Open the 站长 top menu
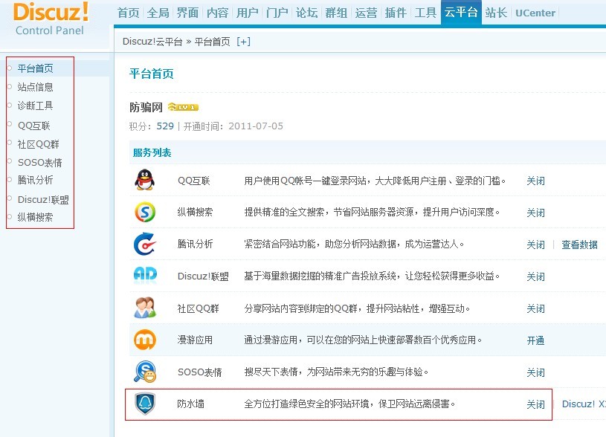 [496, 13]
